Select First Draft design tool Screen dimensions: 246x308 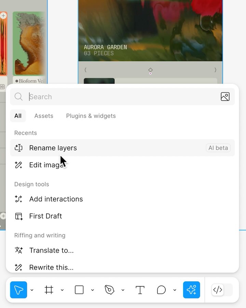point(45,216)
